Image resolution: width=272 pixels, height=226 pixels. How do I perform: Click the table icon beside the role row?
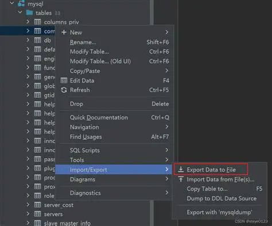tap(37, 196)
